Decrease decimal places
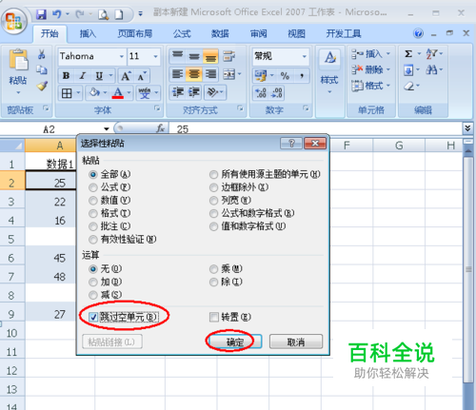The height and width of the screenshot is (410, 476). tap(277, 92)
